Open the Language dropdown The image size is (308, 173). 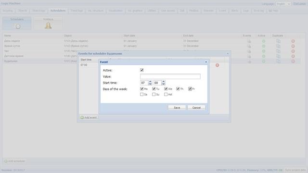(x=283, y=4)
